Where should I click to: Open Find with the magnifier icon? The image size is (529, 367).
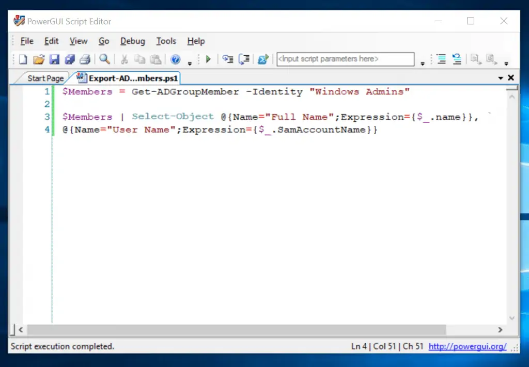104,59
